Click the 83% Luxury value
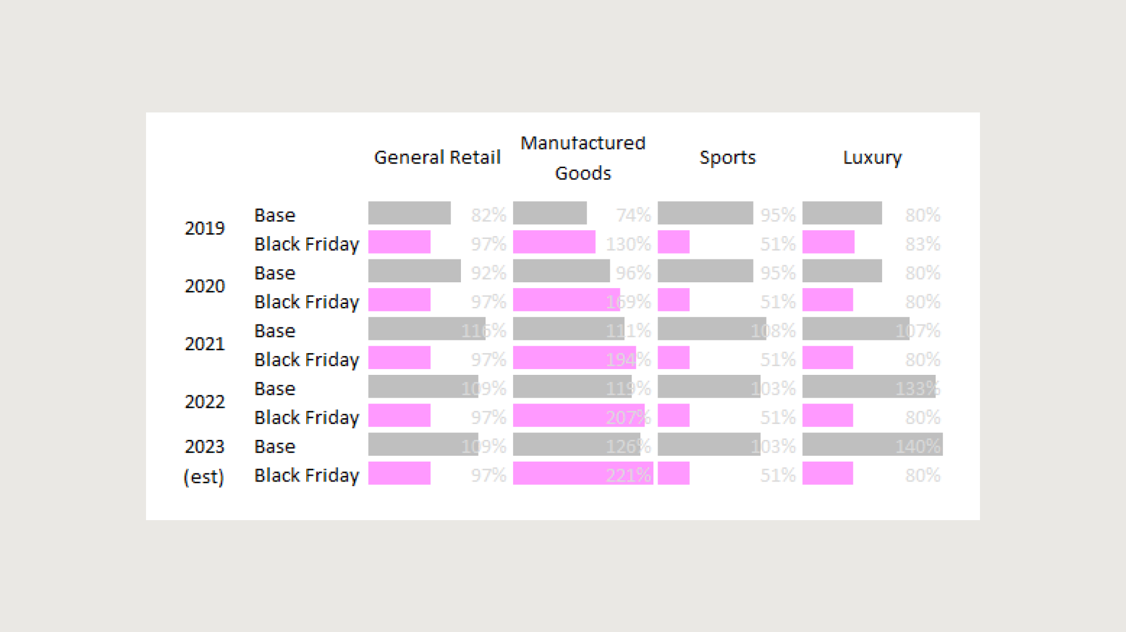The image size is (1126, 632). pyautogui.click(x=922, y=244)
